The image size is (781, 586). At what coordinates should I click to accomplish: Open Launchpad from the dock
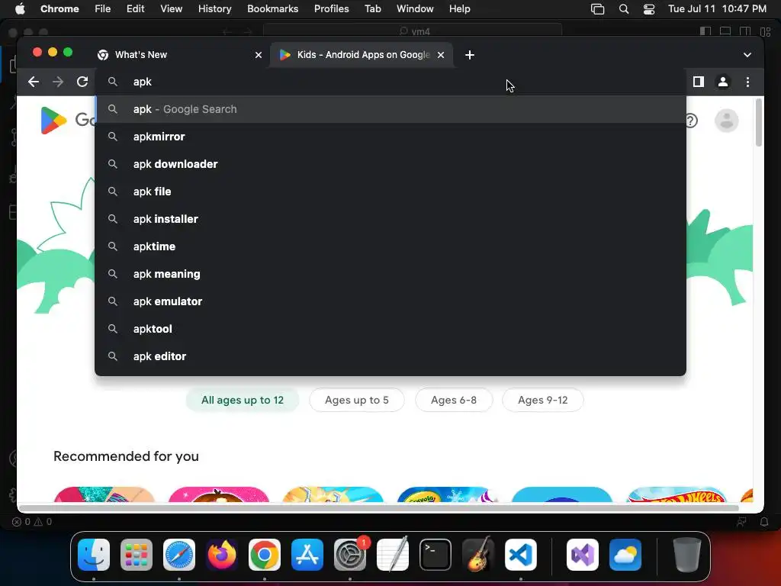coord(137,555)
